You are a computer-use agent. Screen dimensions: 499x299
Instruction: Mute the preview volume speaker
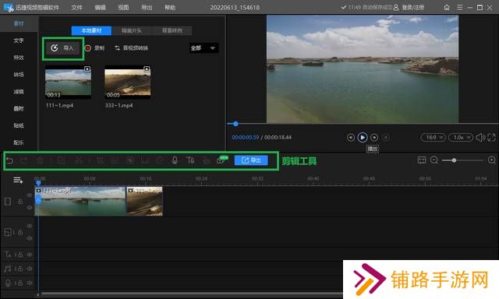point(480,137)
